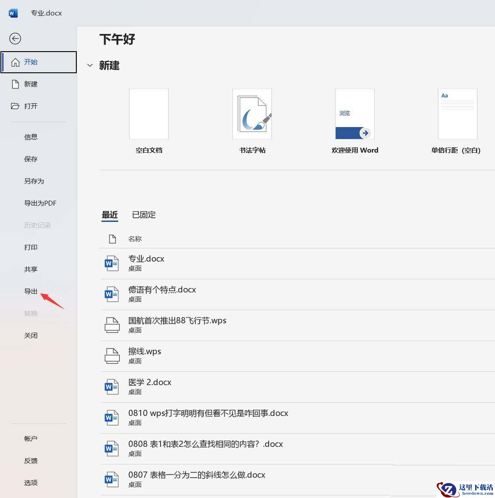
Task: Click the Word icon for 0808 表1和表2 document
Action: (112, 448)
